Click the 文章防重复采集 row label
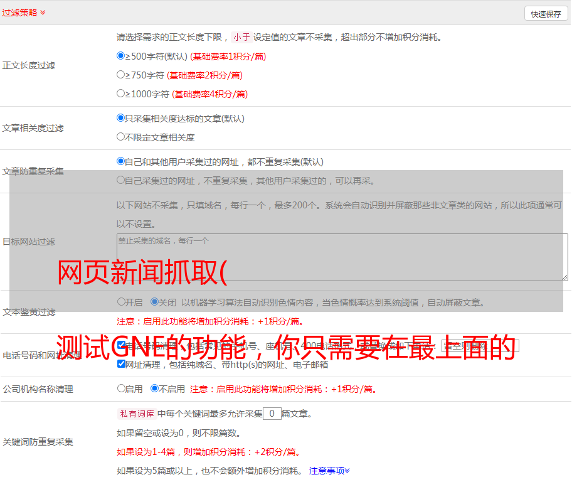Image resolution: width=572 pixels, height=482 pixels. (33, 171)
